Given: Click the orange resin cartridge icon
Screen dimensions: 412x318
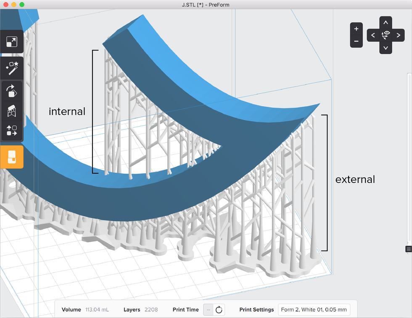Looking at the screenshot, I should click(x=12, y=156).
